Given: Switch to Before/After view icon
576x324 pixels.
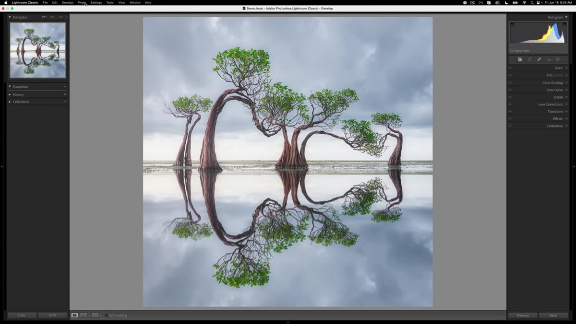Looking at the screenshot, I should tap(95, 315).
